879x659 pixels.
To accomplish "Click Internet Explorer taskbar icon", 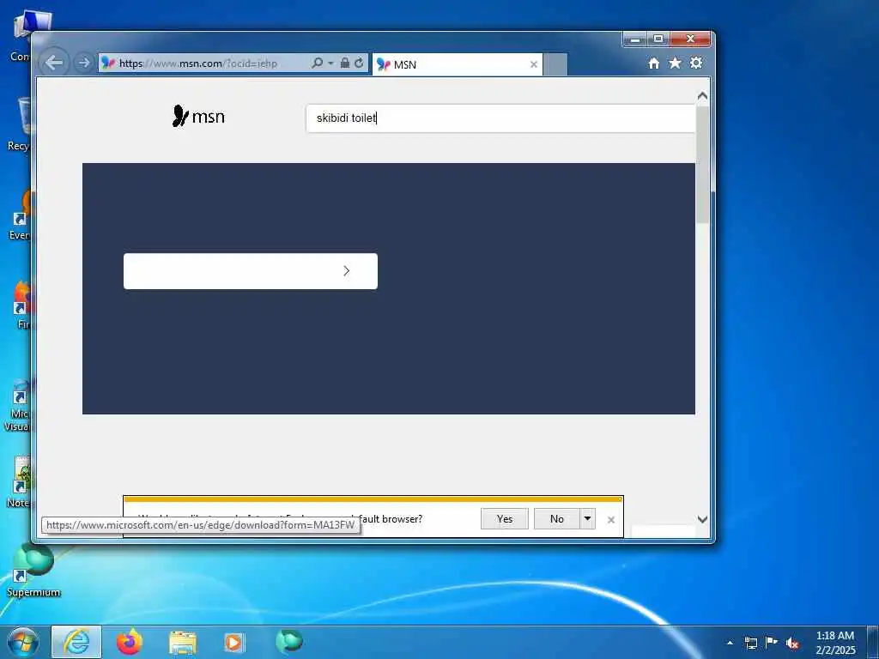I will [76, 642].
